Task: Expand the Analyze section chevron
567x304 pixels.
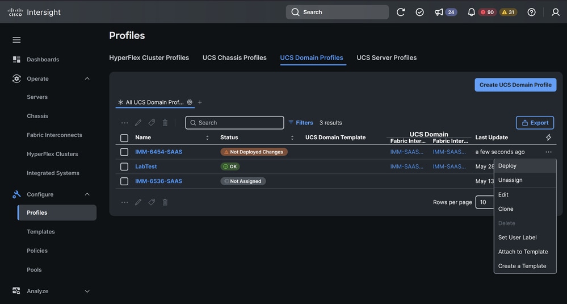Action: tap(87, 291)
